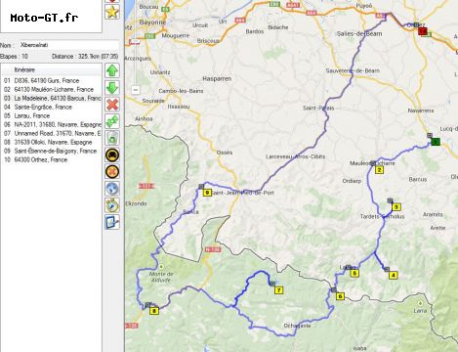Click the round icon with red X
This screenshot has height=352, width=458.
click(112, 171)
